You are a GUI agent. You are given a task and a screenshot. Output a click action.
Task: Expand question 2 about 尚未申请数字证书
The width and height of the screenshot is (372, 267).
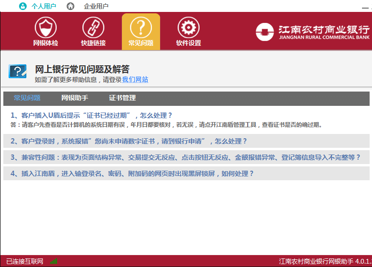(x=186, y=141)
